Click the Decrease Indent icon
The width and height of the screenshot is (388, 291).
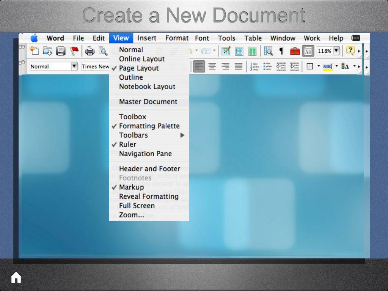[x=281, y=66]
